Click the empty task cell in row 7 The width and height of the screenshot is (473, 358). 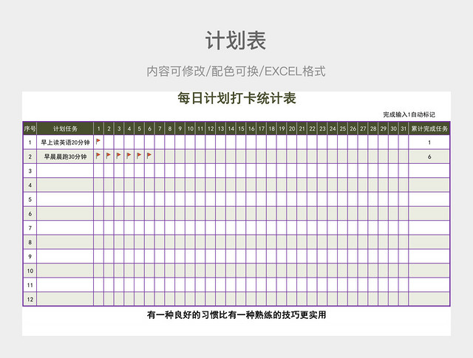point(65,228)
